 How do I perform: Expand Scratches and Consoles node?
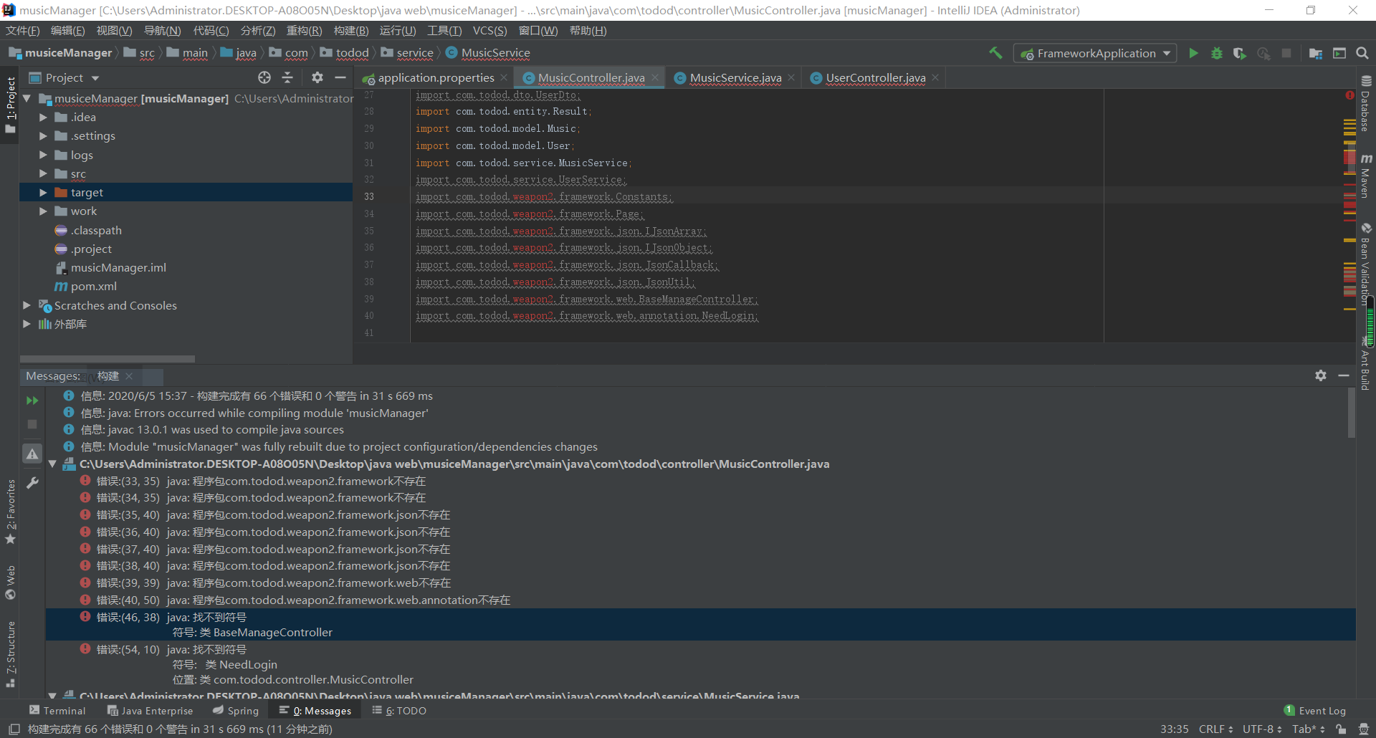[x=27, y=305]
